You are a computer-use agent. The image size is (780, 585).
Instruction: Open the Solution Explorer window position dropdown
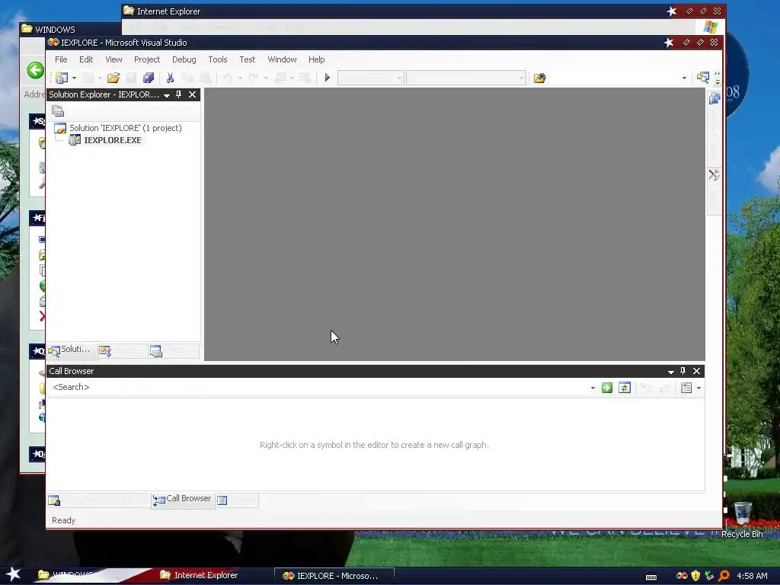click(167, 95)
